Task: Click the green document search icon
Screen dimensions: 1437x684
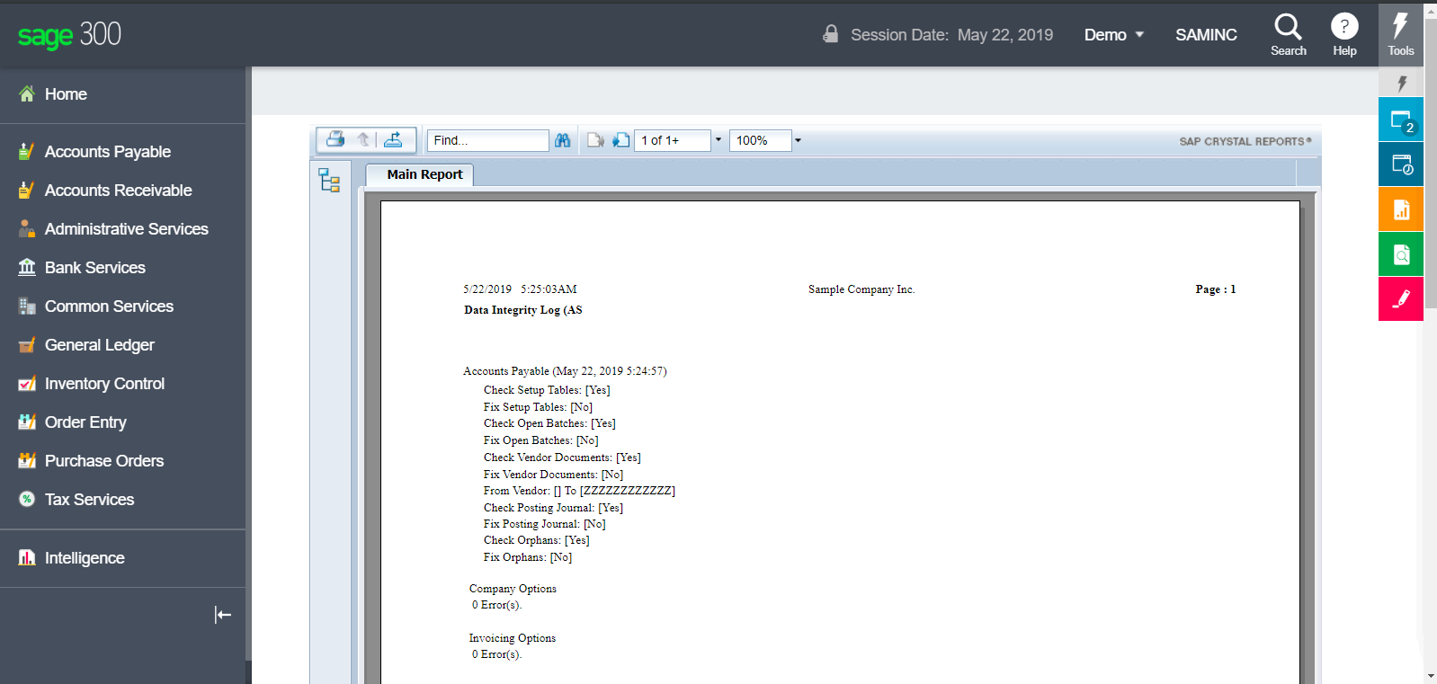Action: pos(1401,254)
